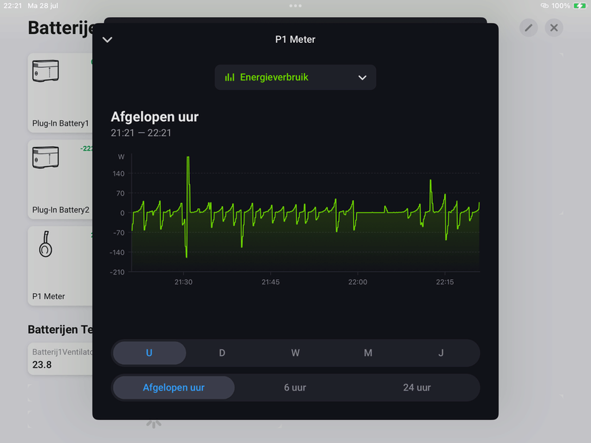
Task: Select the U (hour) period tab
Action: (x=149, y=353)
